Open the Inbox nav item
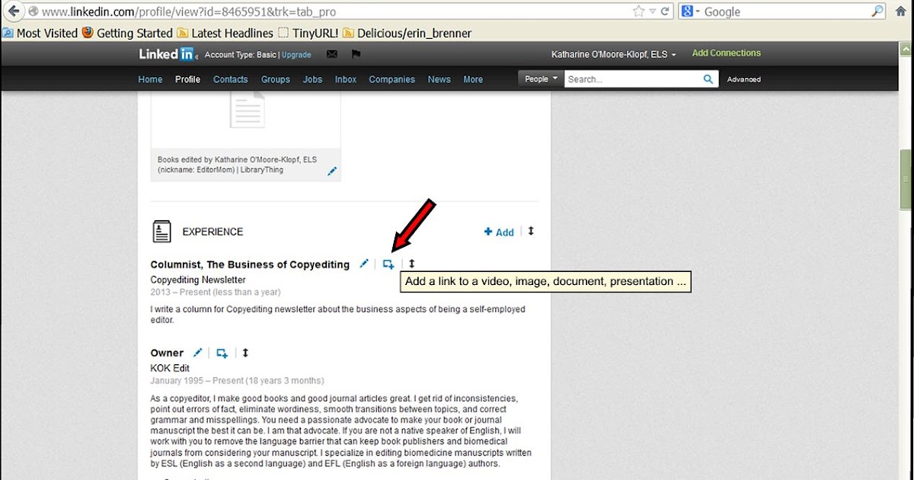This screenshot has width=914, height=480. coord(346,79)
